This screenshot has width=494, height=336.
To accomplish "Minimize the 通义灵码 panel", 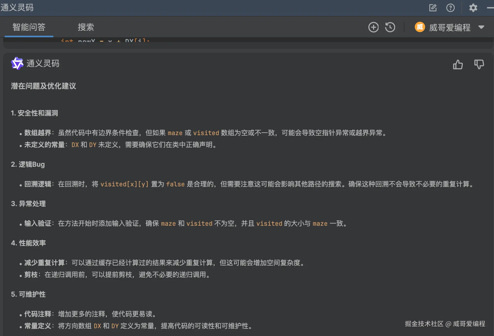I will tap(490, 8).
